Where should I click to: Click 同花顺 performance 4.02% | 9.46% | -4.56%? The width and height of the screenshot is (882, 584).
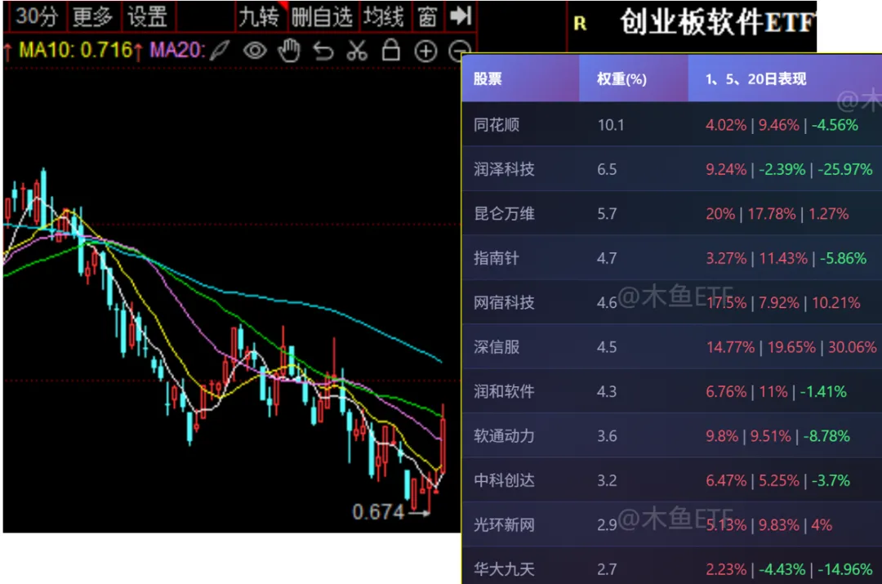[x=782, y=125]
